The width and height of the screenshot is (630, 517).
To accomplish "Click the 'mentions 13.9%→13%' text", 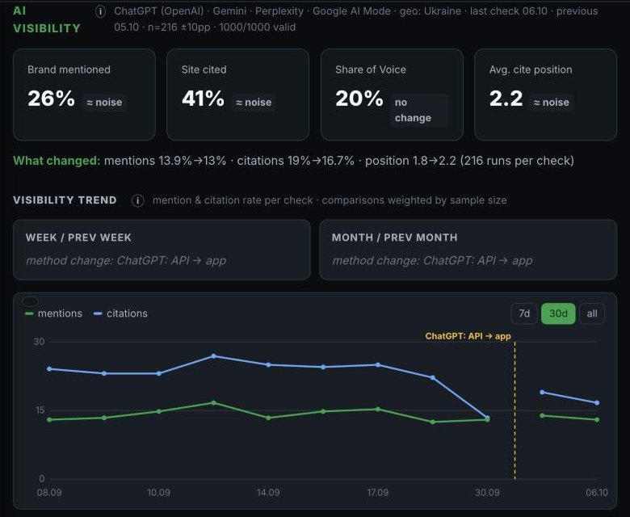I will 165,161.
